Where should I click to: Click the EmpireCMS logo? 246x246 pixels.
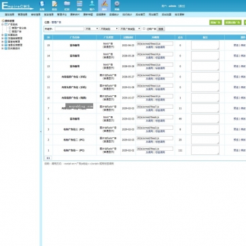click(17, 6)
